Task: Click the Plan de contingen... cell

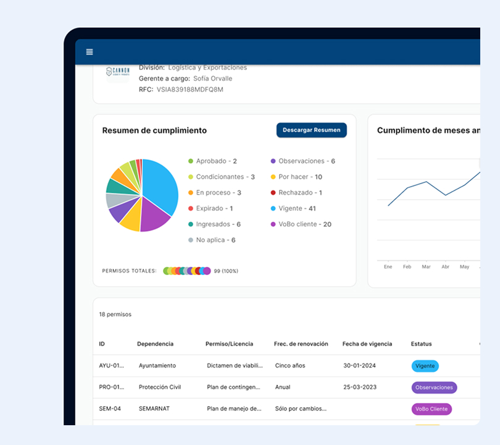Action: click(x=233, y=387)
